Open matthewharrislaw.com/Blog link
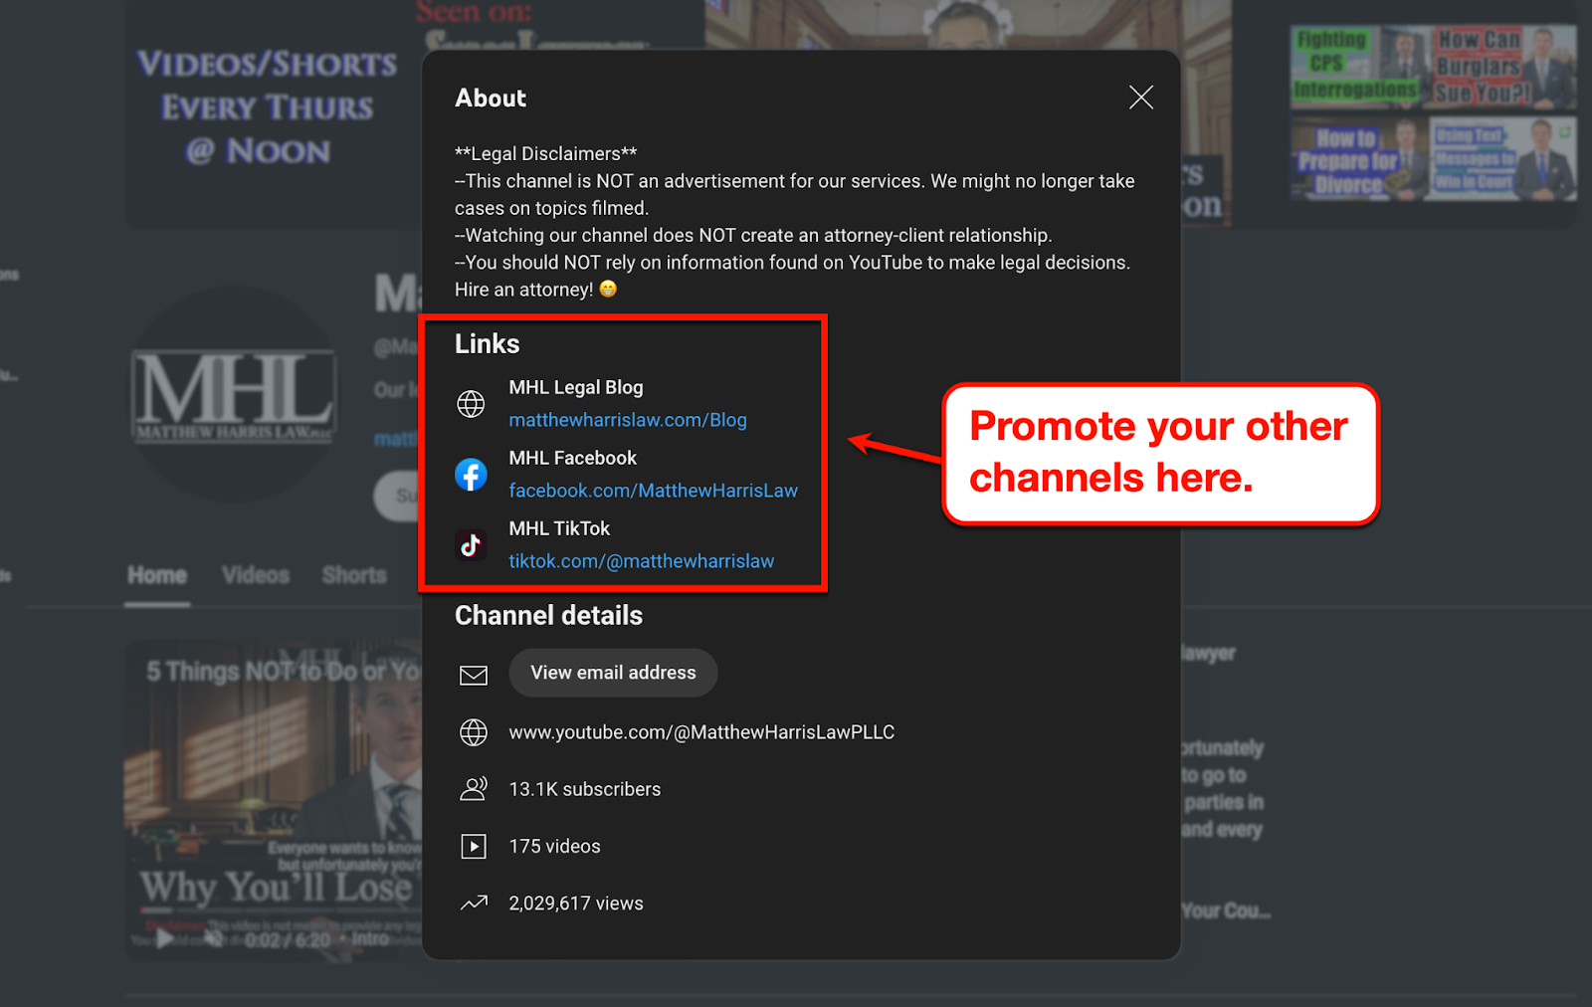Image resolution: width=1592 pixels, height=1007 pixels. tap(628, 420)
